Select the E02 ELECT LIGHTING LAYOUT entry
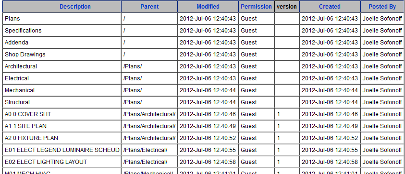The height and width of the screenshot is (174, 405). 46,162
